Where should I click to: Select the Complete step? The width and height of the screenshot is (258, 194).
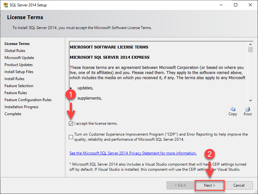[x=13, y=114]
